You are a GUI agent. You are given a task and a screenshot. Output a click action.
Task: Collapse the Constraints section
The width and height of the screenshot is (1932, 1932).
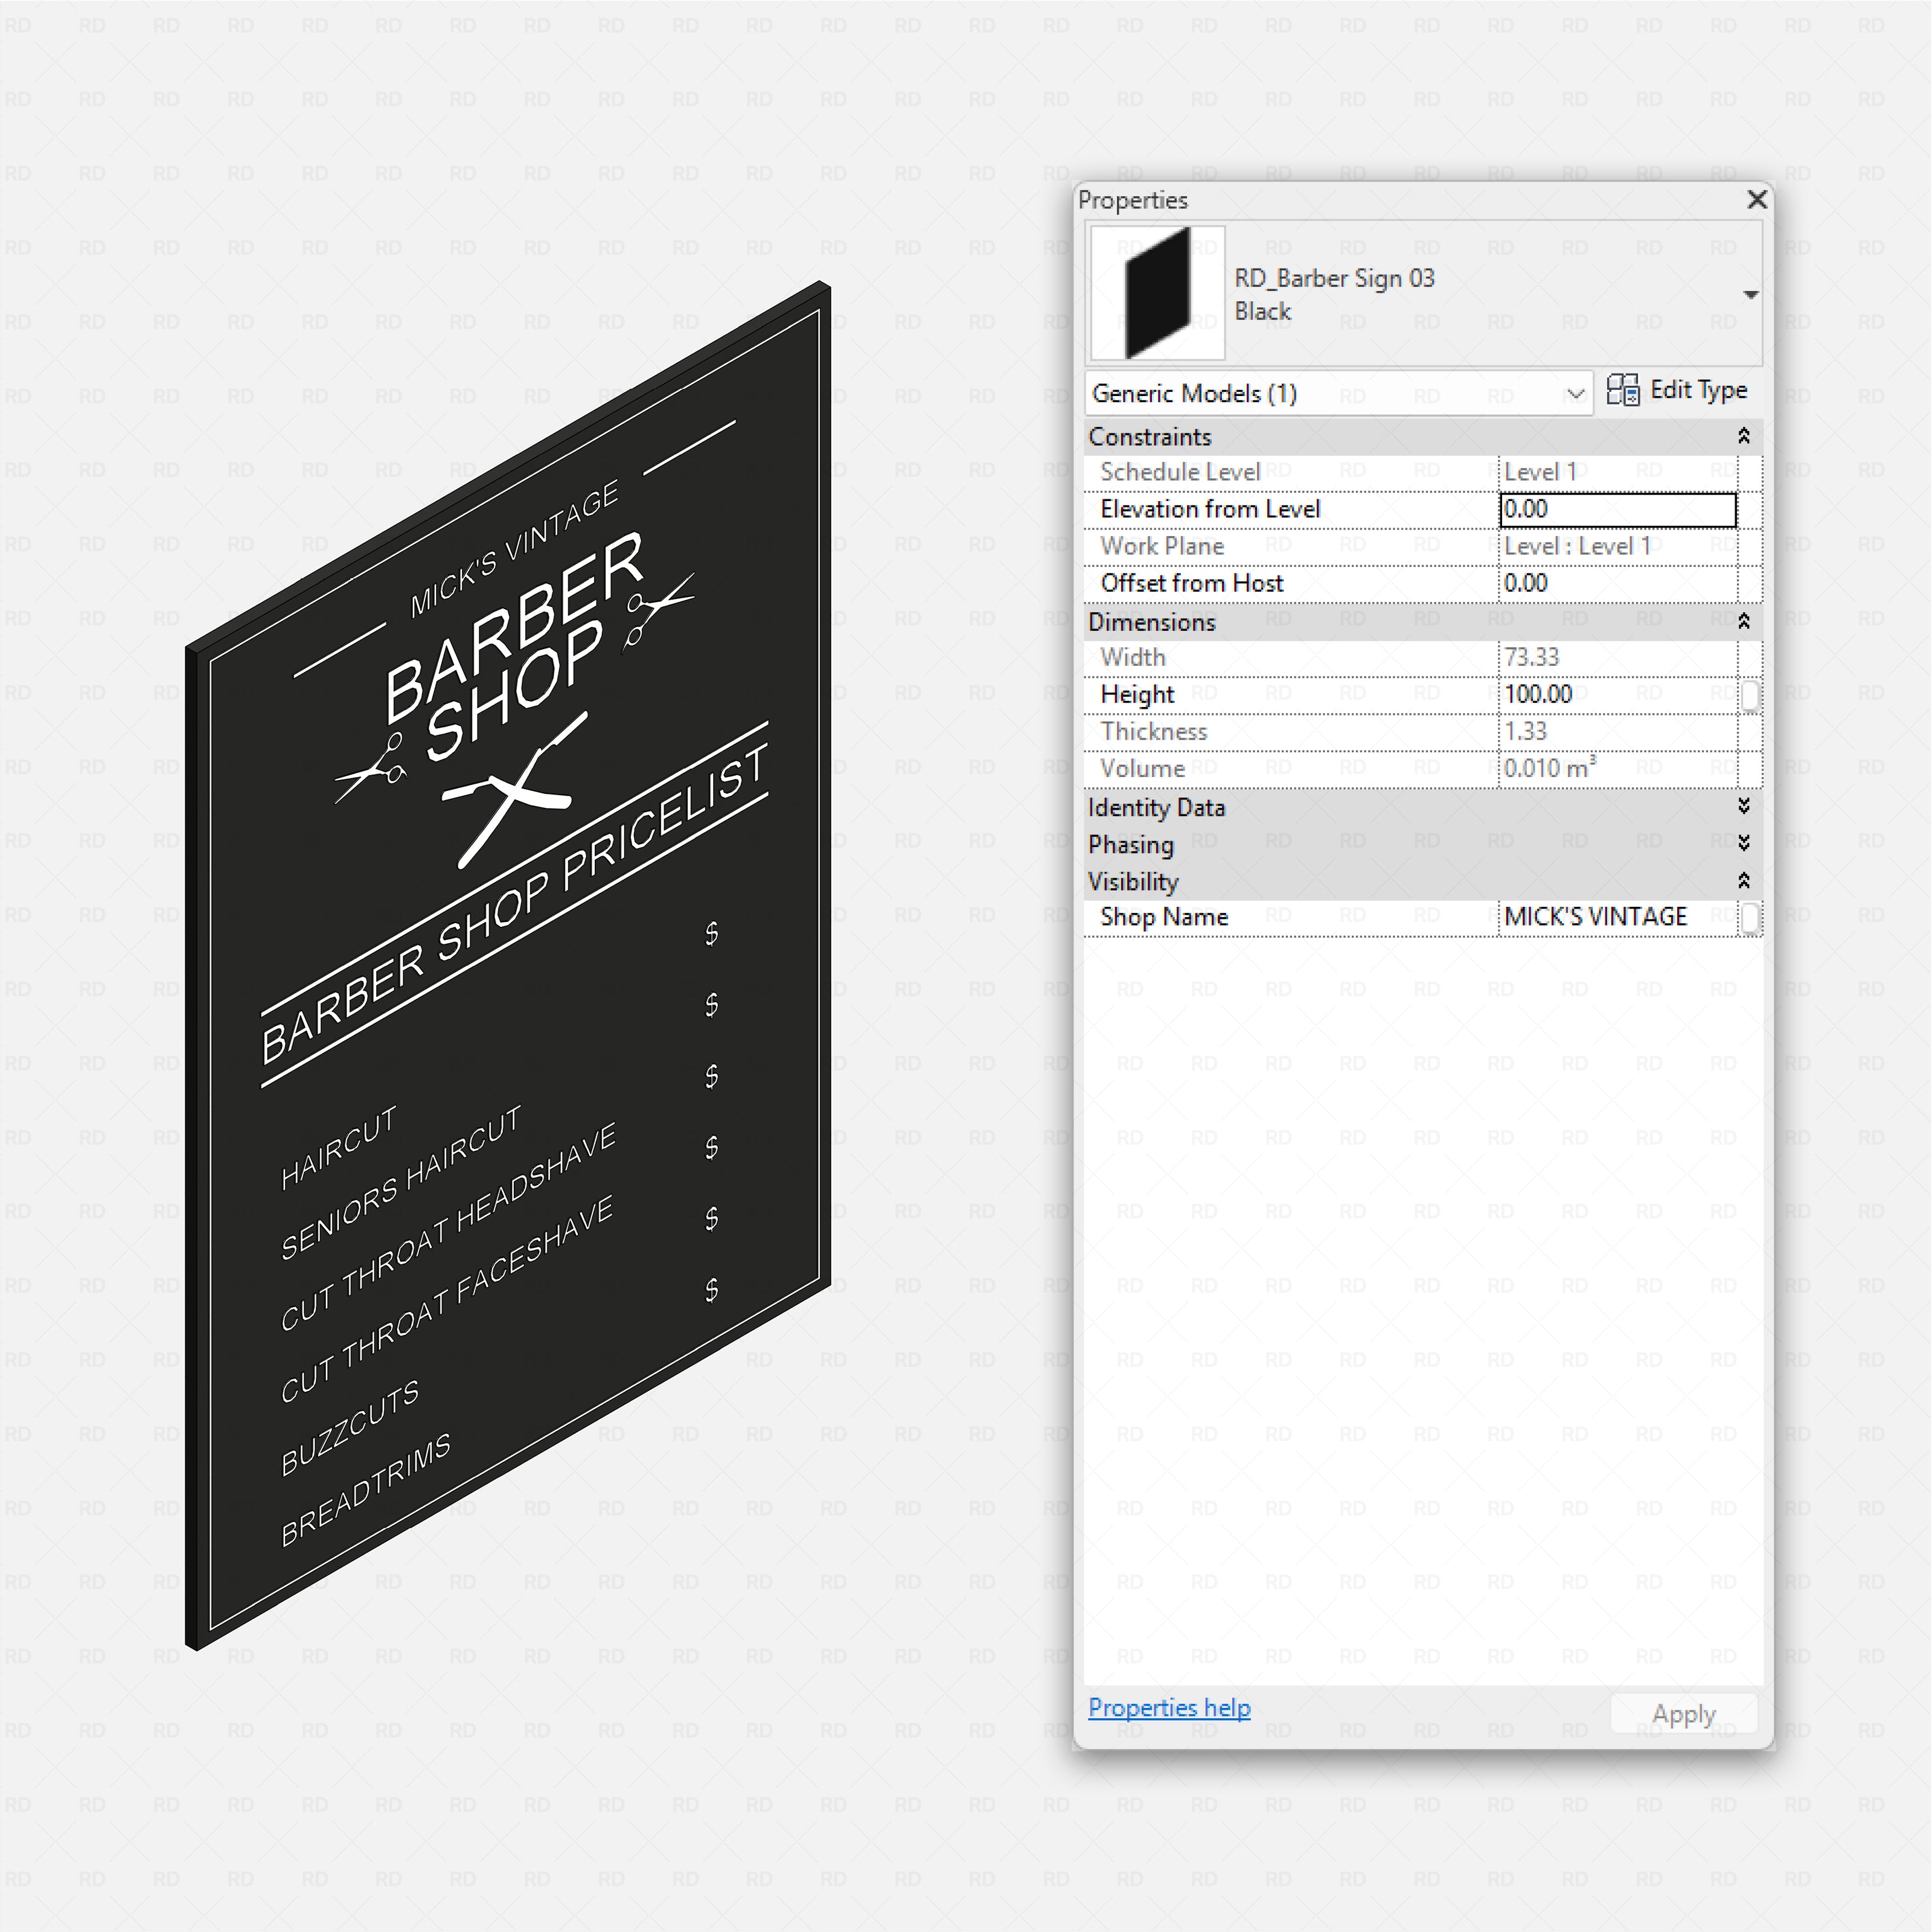(1745, 435)
